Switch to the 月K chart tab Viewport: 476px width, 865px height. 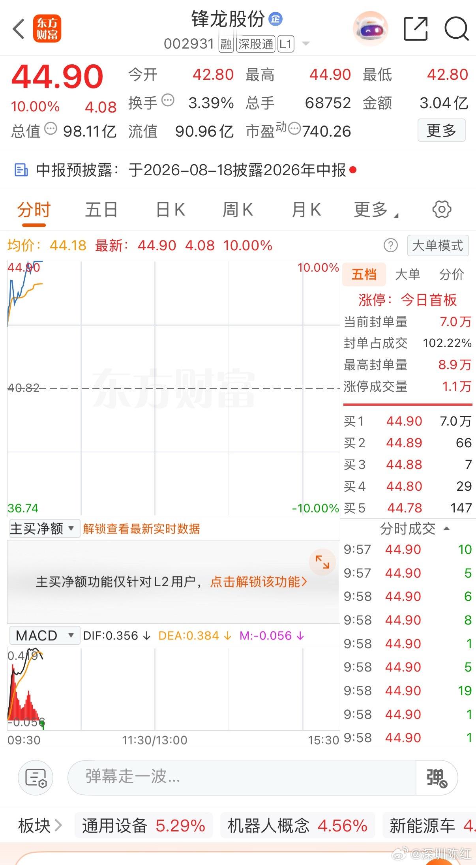coord(306,210)
